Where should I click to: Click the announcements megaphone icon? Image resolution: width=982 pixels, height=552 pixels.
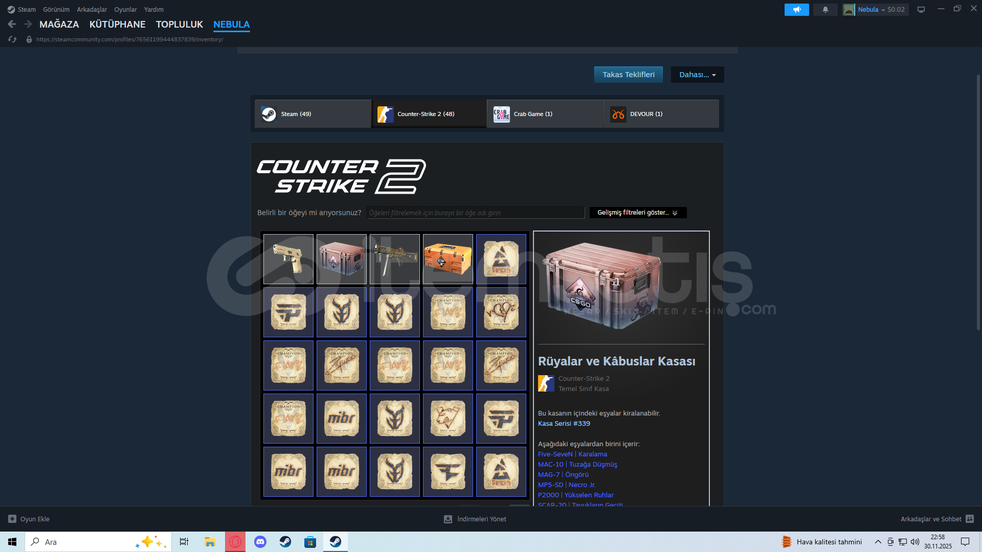tap(796, 10)
